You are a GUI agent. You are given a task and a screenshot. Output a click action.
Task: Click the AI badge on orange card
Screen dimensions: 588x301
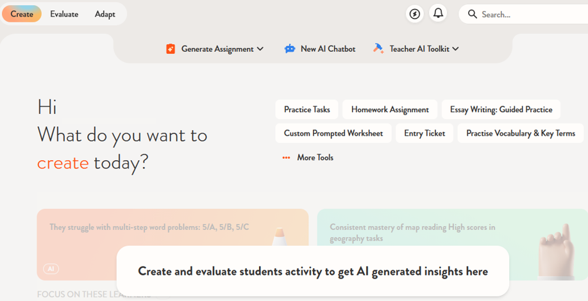point(51,269)
